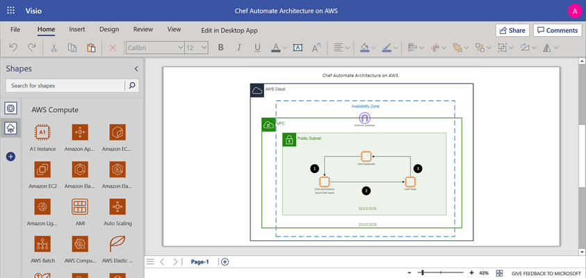Switch to the View tab
The width and height of the screenshot is (586, 278).
[x=174, y=29]
